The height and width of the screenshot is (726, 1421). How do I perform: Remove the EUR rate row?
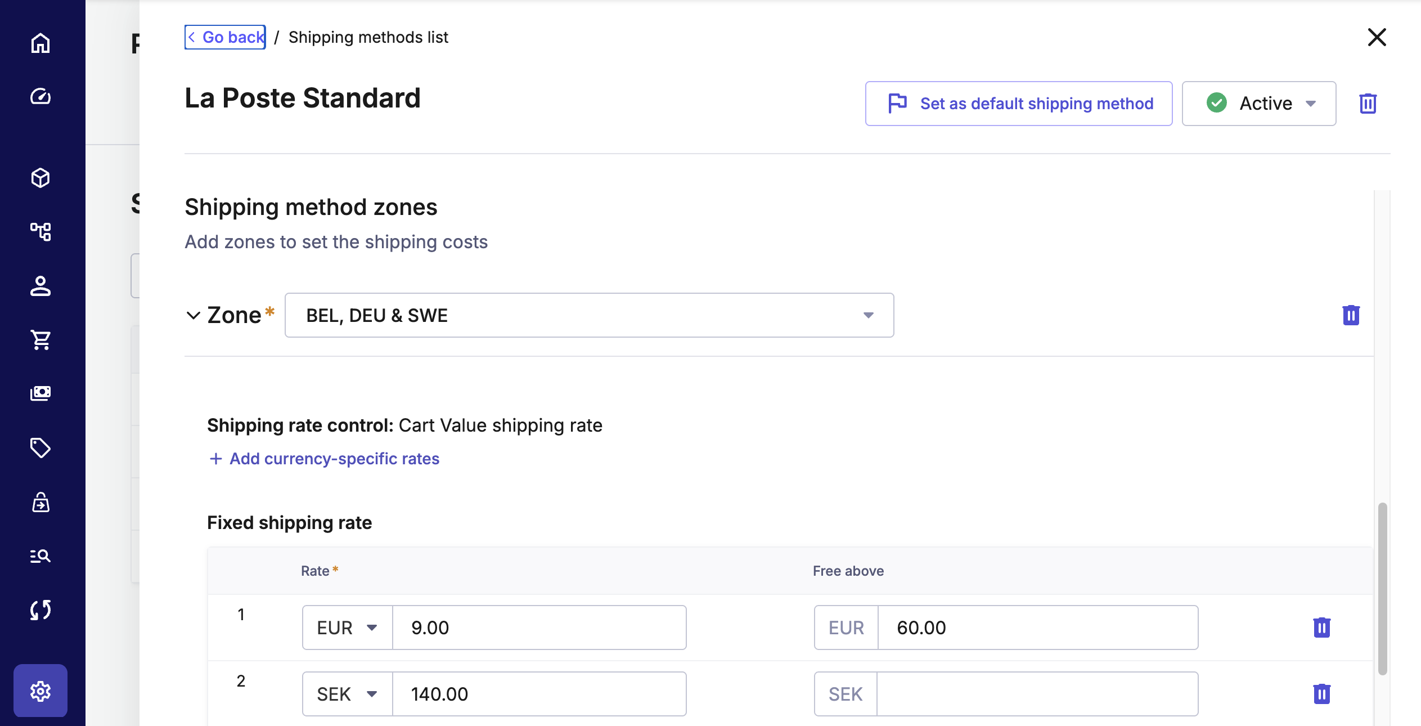(x=1321, y=628)
